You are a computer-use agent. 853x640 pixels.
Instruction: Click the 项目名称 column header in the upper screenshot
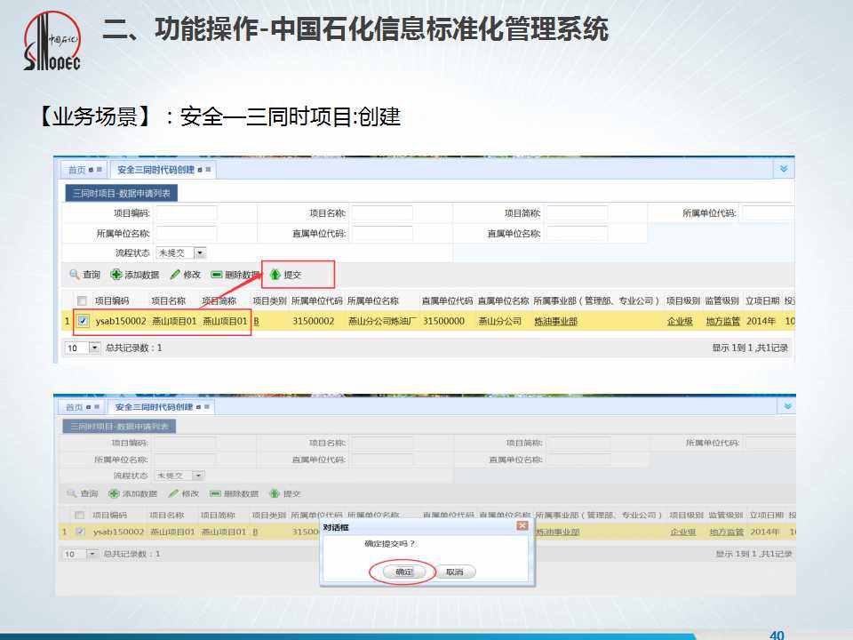168,301
